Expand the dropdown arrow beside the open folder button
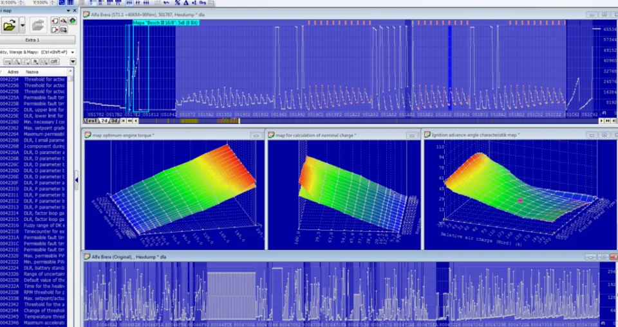The image size is (618, 327). click(x=23, y=25)
